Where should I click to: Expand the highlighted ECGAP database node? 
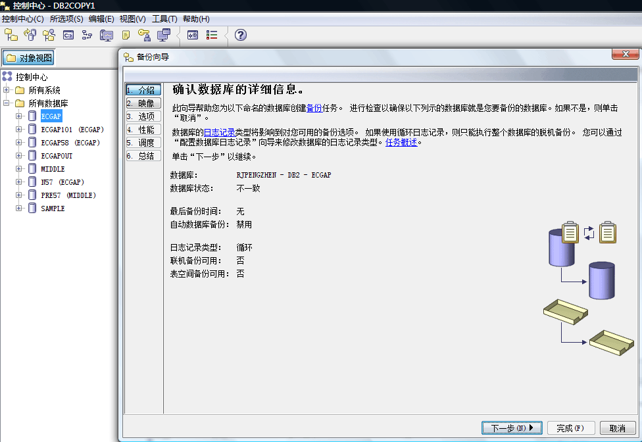pos(18,116)
